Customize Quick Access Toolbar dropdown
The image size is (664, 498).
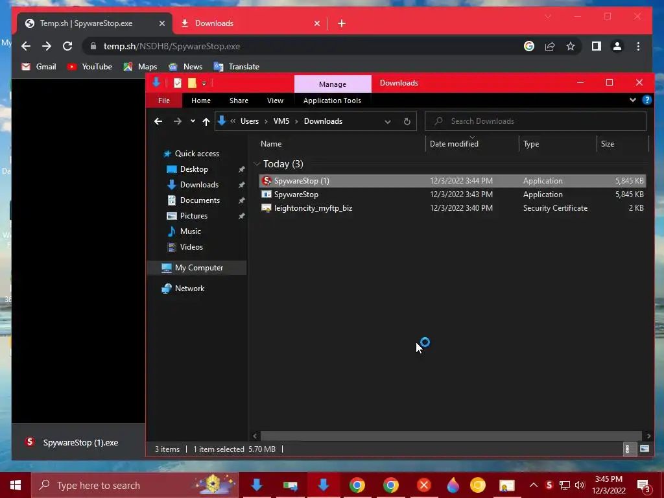point(204,84)
